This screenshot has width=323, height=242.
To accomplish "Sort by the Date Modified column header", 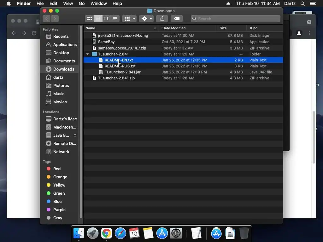I will click(187, 28).
